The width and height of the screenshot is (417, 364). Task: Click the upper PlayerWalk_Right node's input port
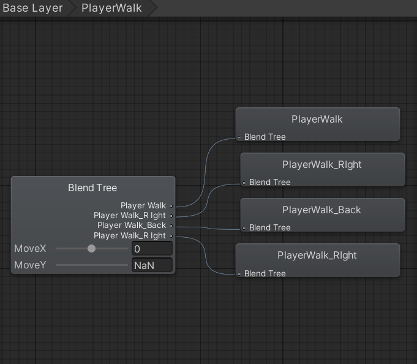[x=244, y=183]
